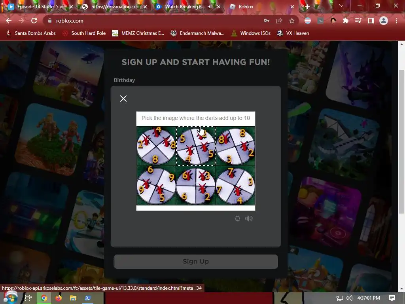This screenshot has height=304, width=405.
Task: Open the Chrome three-dot menu
Action: (x=396, y=21)
